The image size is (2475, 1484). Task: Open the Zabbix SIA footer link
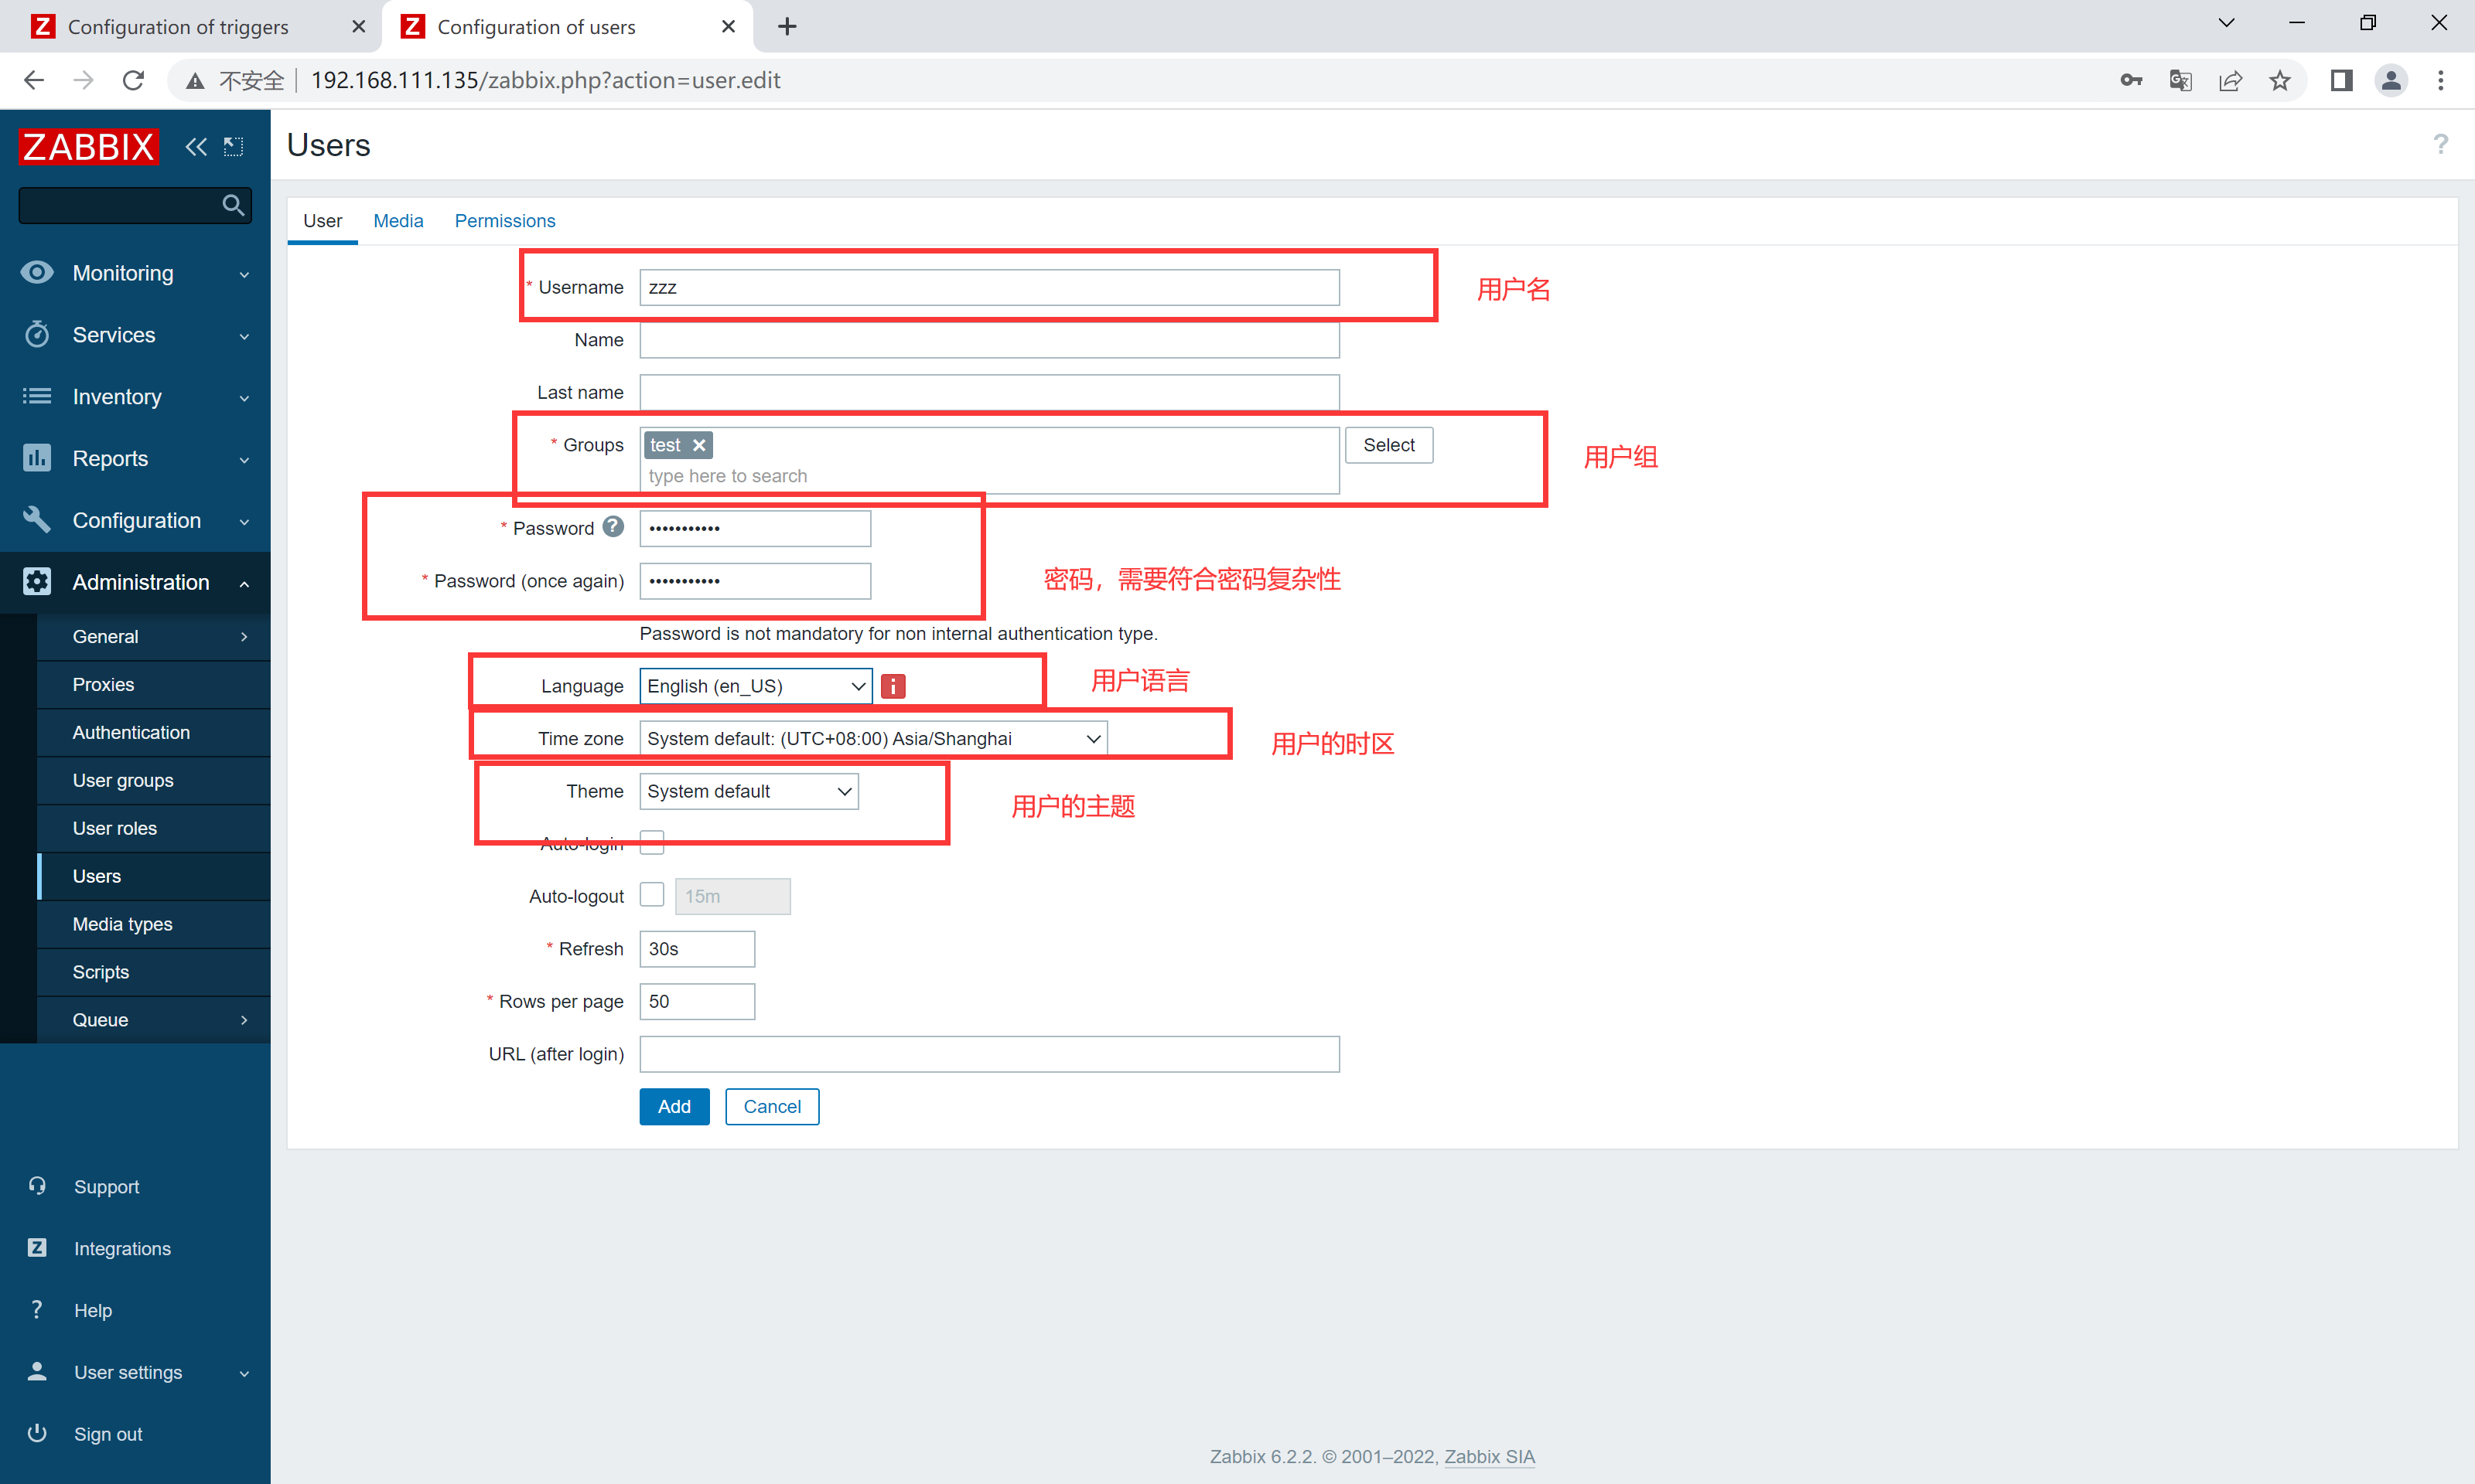[x=1489, y=1457]
